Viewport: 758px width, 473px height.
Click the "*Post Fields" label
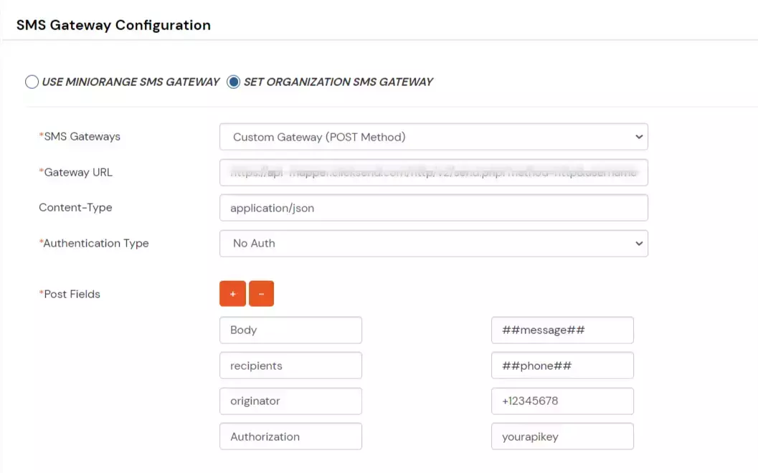tap(70, 293)
